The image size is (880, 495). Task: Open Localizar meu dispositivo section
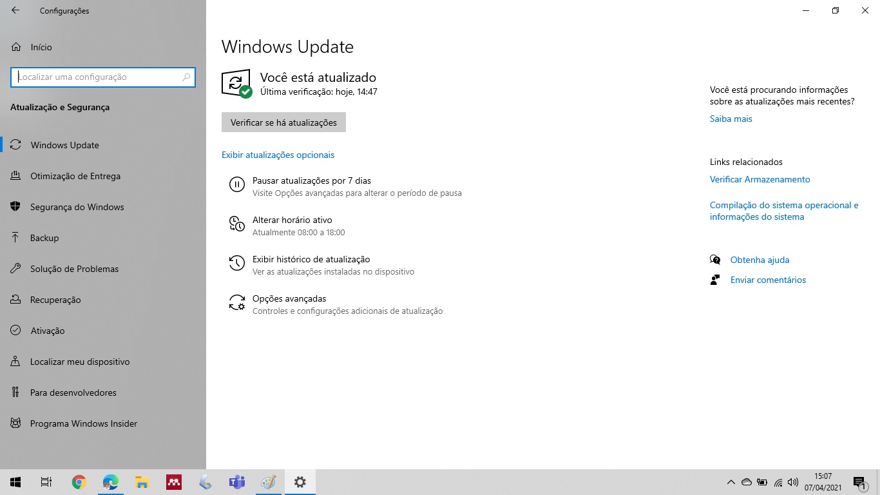tap(103, 362)
